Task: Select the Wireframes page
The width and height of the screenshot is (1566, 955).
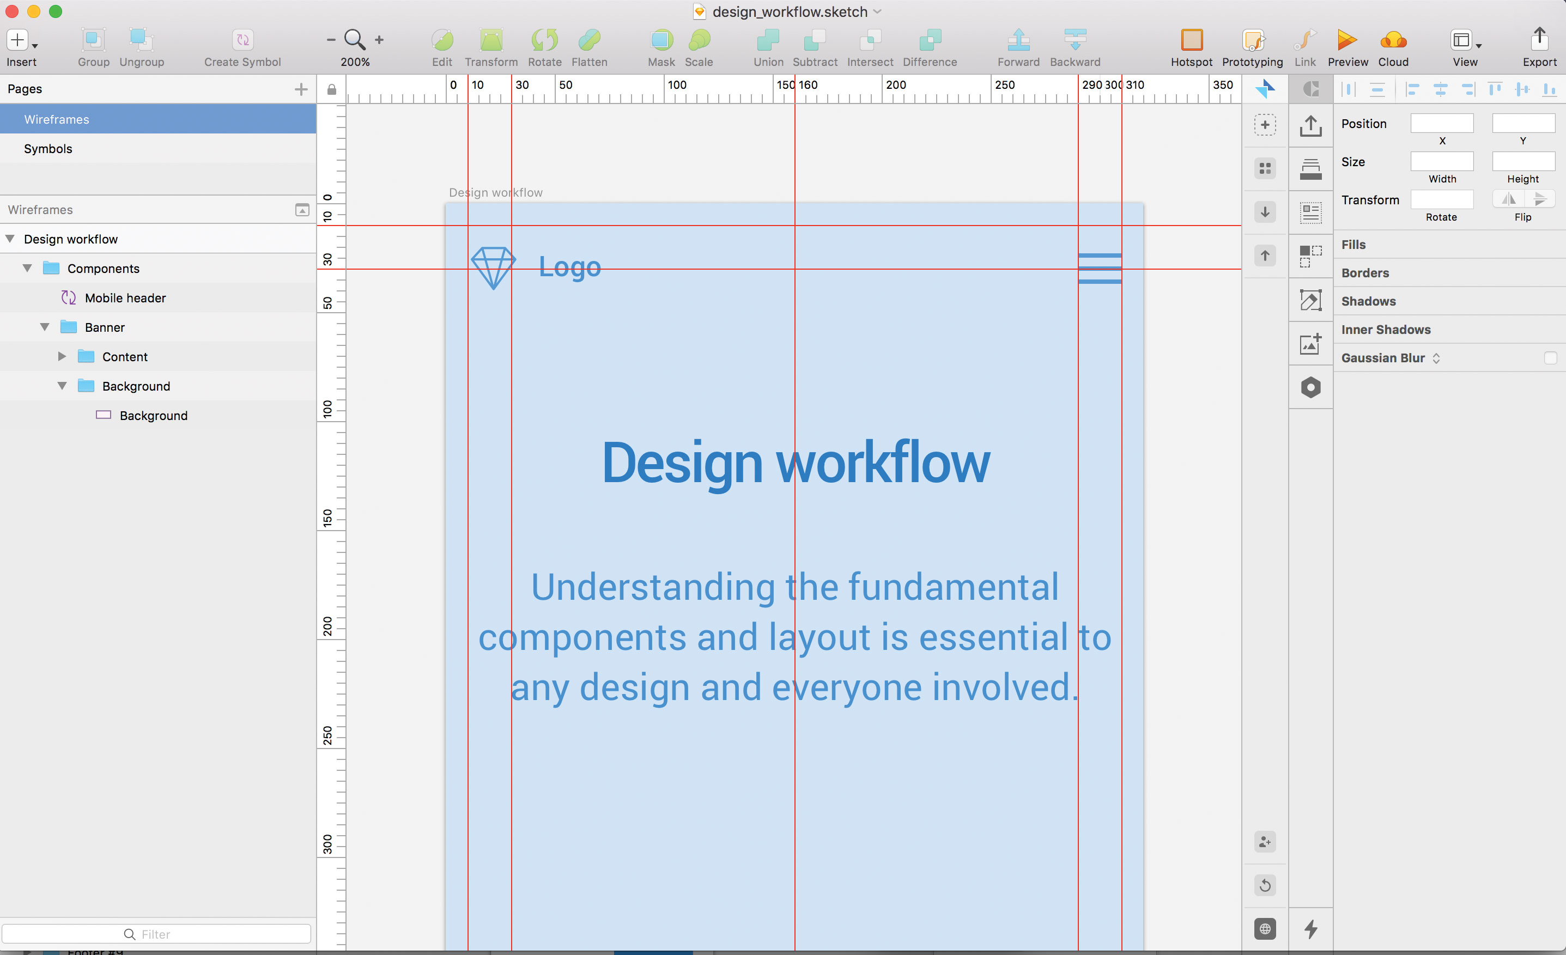Action: [x=57, y=119]
